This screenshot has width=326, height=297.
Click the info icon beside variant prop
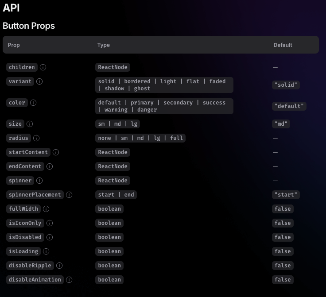(39, 81)
